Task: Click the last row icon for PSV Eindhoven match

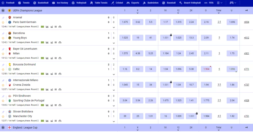Action: coord(60,105)
